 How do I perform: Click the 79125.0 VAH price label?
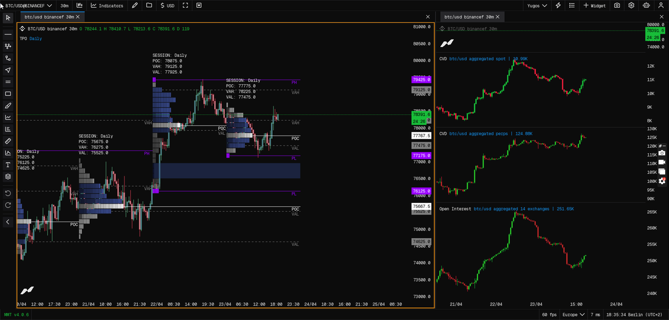(421, 90)
